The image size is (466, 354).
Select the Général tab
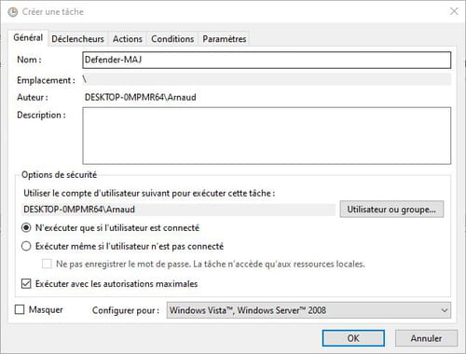(28, 37)
